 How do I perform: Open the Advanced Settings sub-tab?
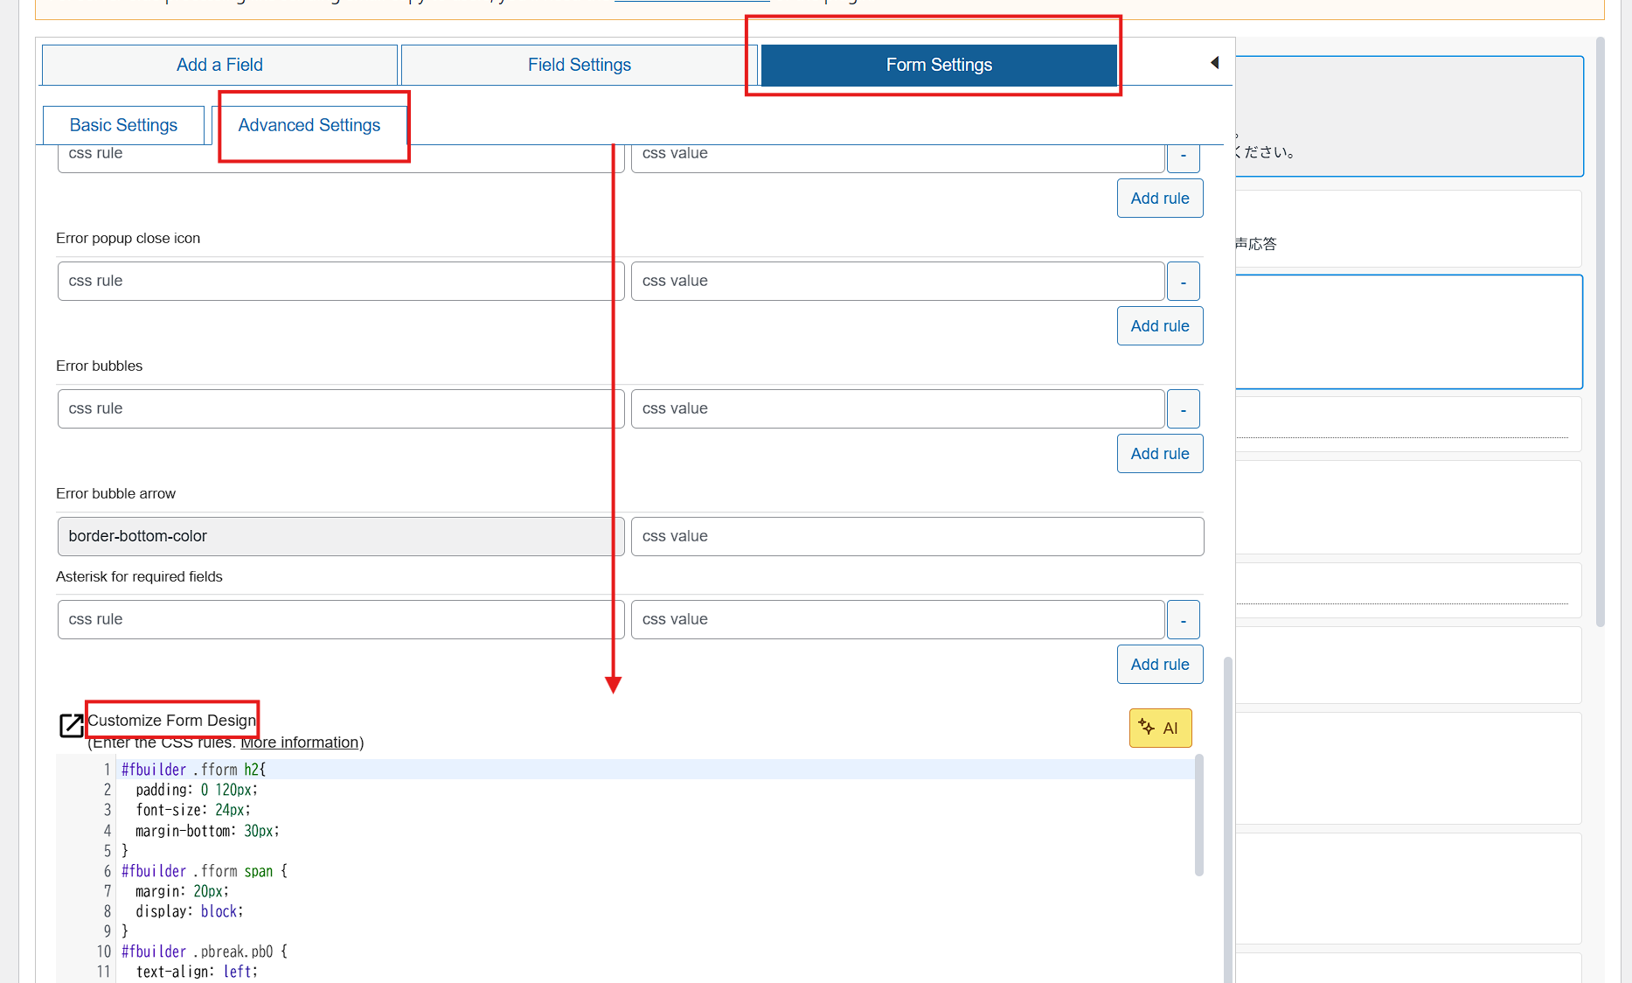coord(309,125)
